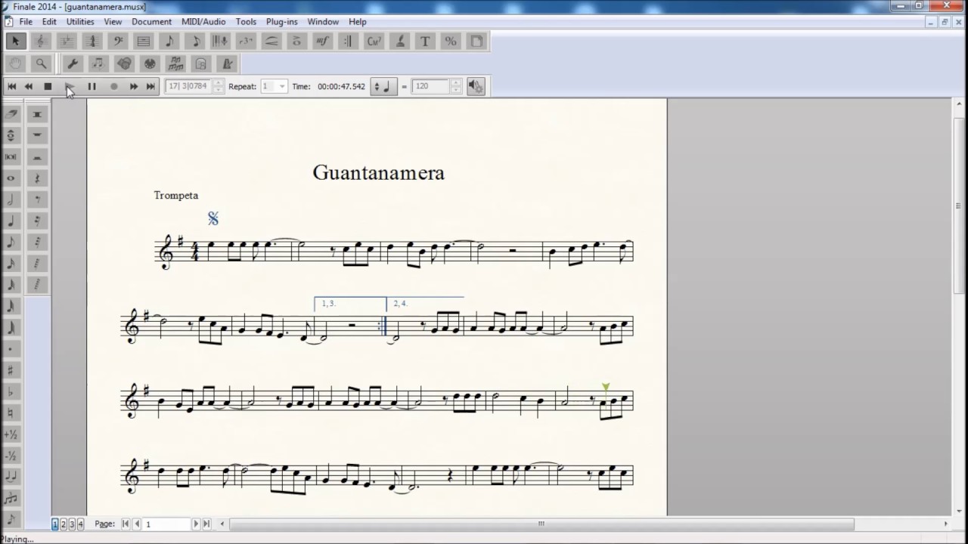Open the MIDI/Audio menu
The height and width of the screenshot is (544, 968).
click(x=203, y=22)
